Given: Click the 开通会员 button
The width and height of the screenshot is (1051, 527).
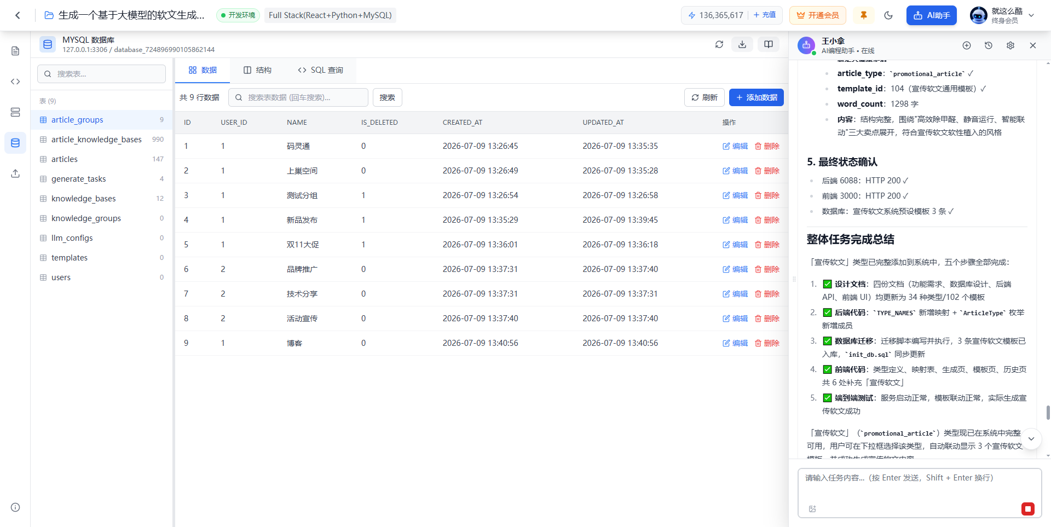Looking at the screenshot, I should coord(818,15).
